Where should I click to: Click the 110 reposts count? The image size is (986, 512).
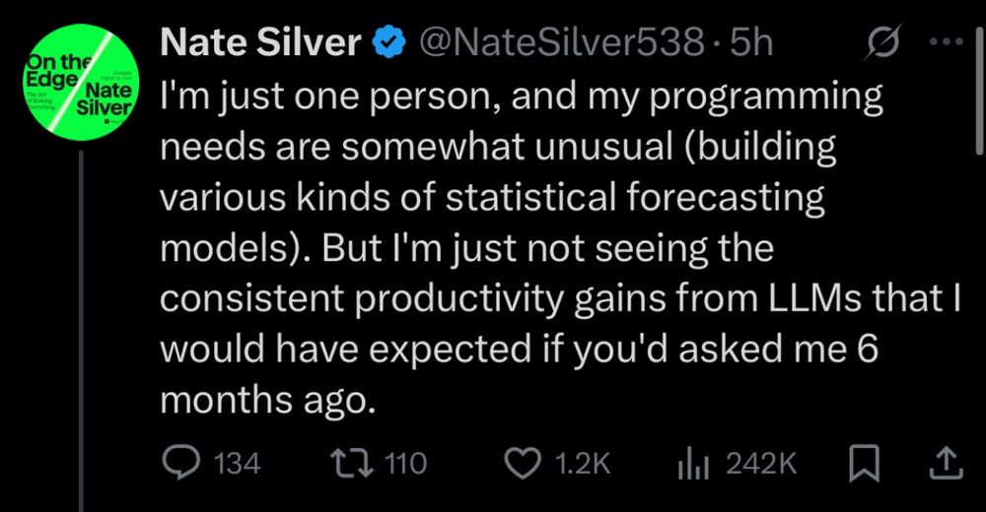click(x=404, y=463)
